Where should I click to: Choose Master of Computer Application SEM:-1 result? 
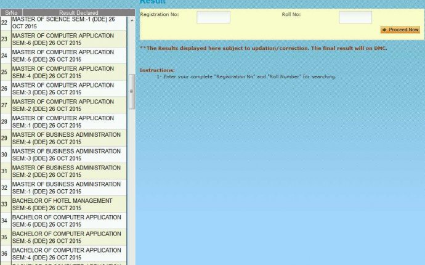tap(69, 122)
